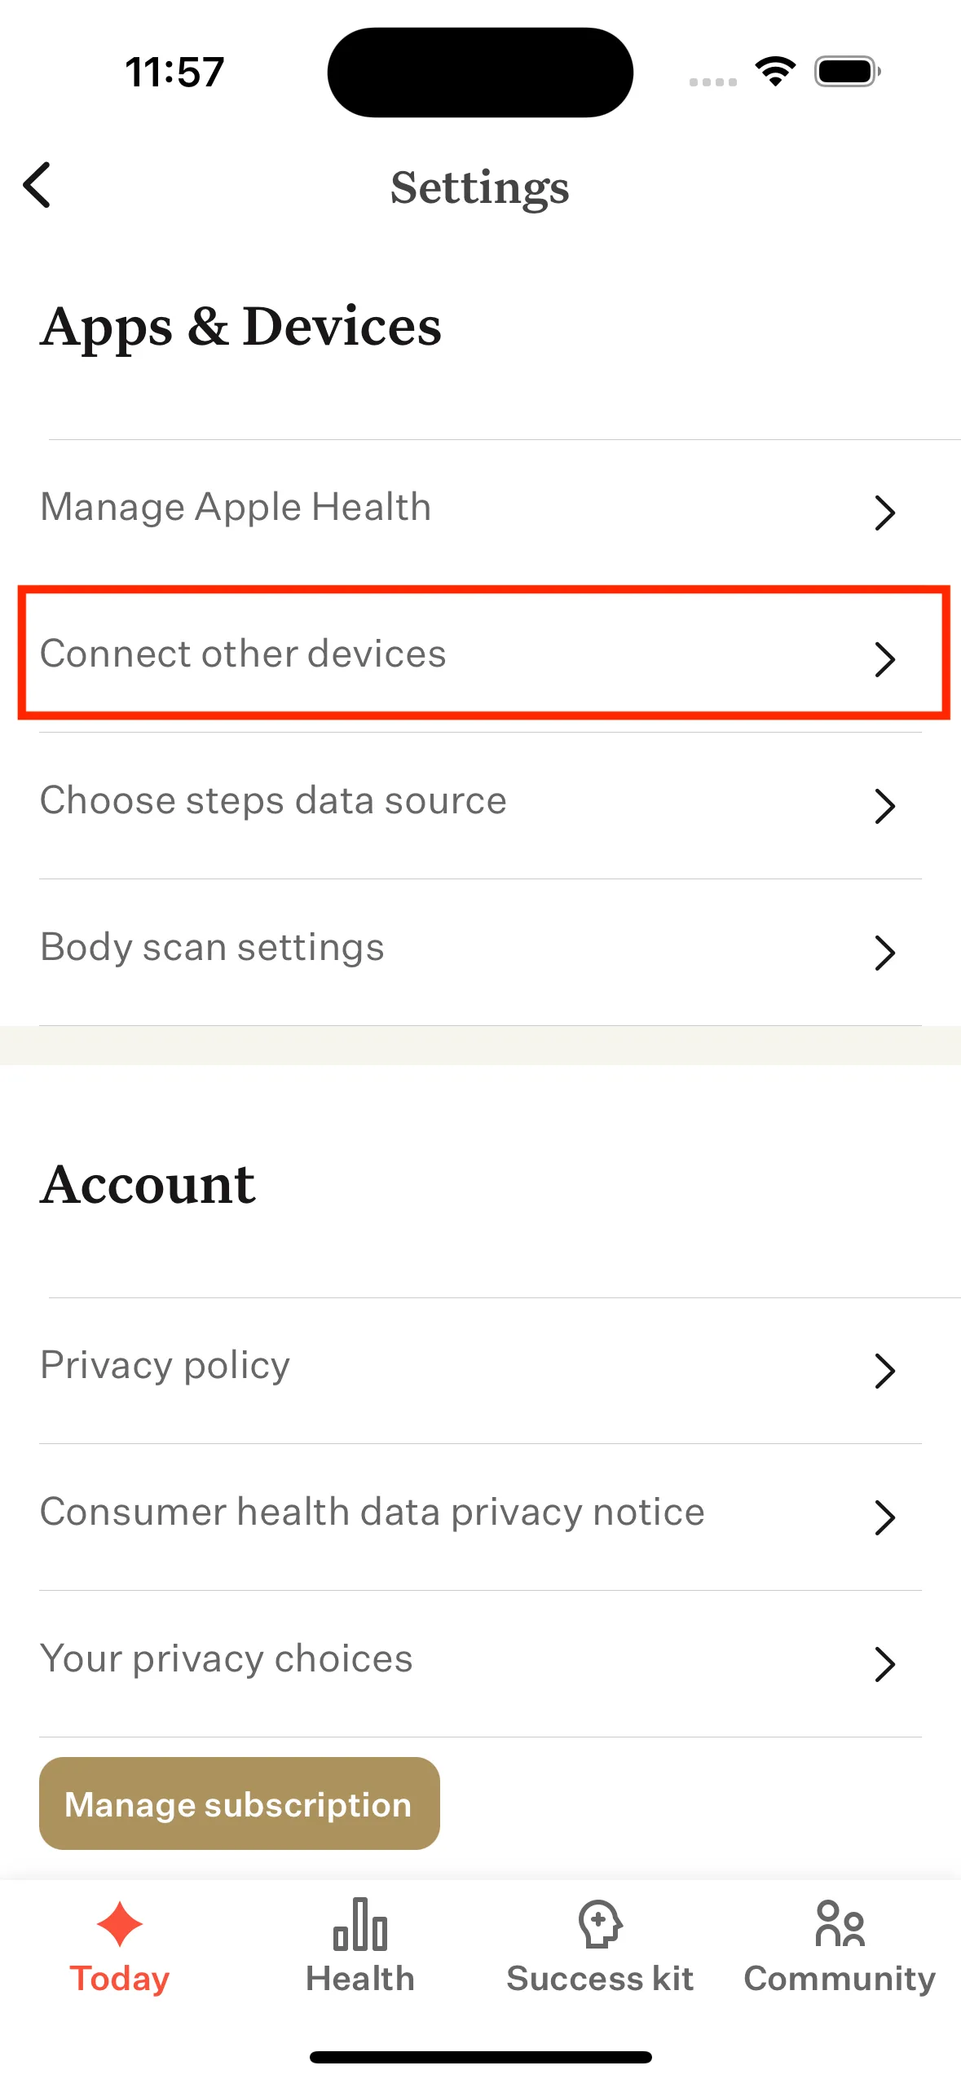Tap chevron beside Privacy policy

coord(884,1371)
